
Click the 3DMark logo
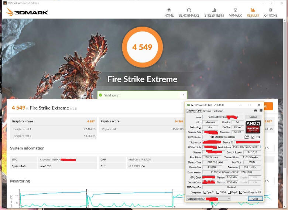coord(27,12)
